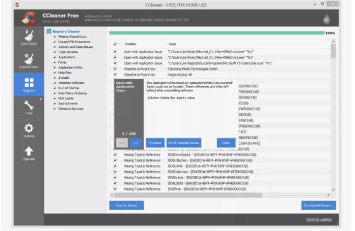Screen dimensions: 355x231
Task: Open the Tools wrench section
Action: (x=29, y=107)
